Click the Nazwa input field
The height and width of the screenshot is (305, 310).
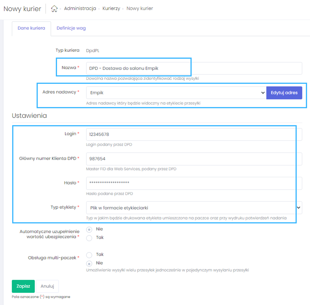(x=194, y=68)
